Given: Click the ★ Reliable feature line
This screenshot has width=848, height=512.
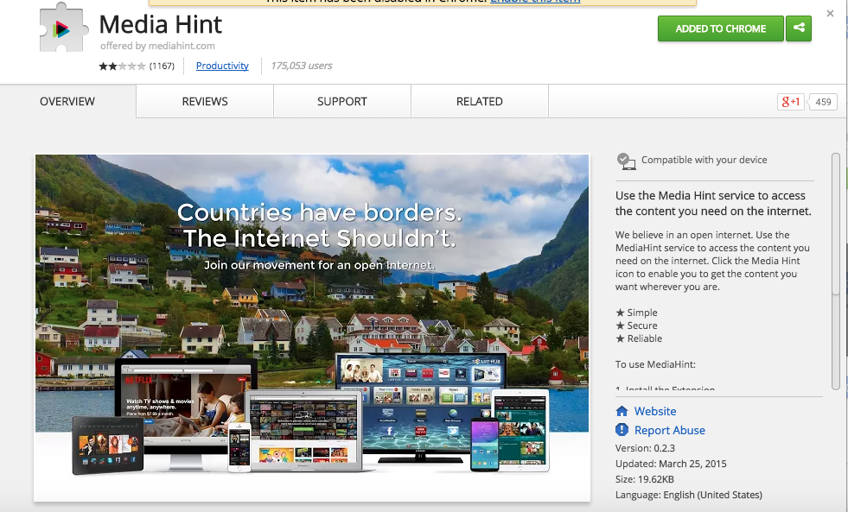Looking at the screenshot, I should point(639,338).
